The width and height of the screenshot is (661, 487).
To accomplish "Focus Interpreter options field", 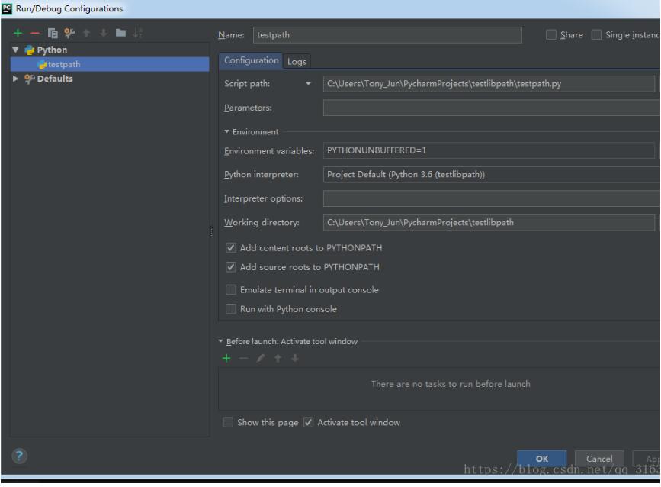I will [x=491, y=198].
